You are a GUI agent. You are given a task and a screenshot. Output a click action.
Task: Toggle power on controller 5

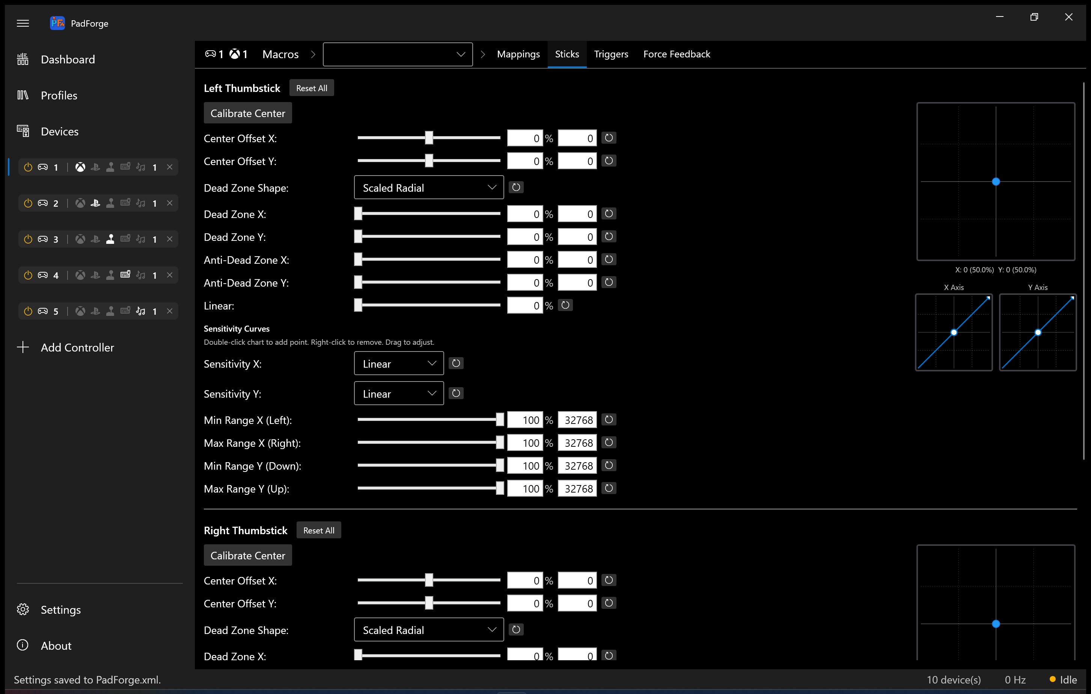[x=28, y=311]
